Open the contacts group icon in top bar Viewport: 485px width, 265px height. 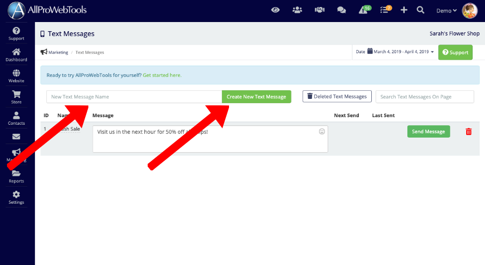pyautogui.click(x=297, y=10)
